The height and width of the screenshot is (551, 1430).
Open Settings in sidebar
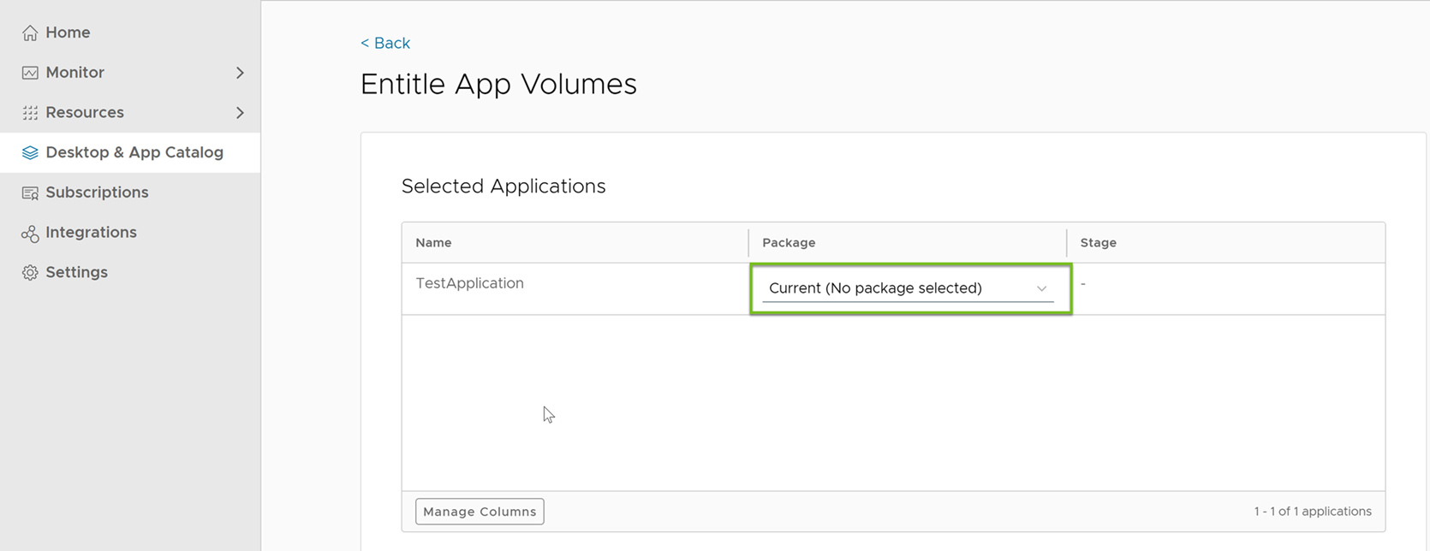(x=130, y=272)
